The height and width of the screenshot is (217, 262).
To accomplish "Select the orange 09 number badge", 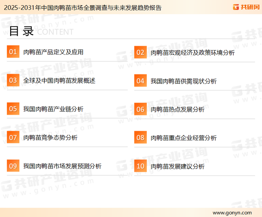I will coord(13,166).
